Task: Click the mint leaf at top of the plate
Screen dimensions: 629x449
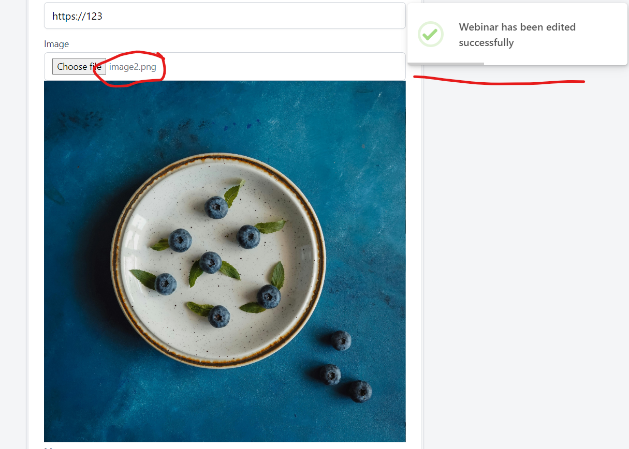Action: click(233, 192)
